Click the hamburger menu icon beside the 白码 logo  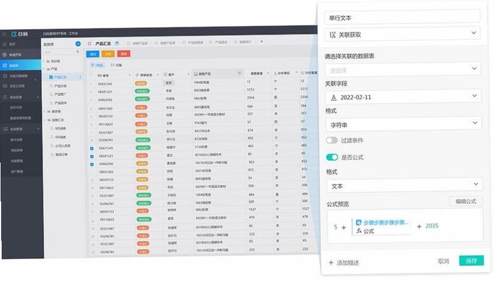(x=4, y=34)
